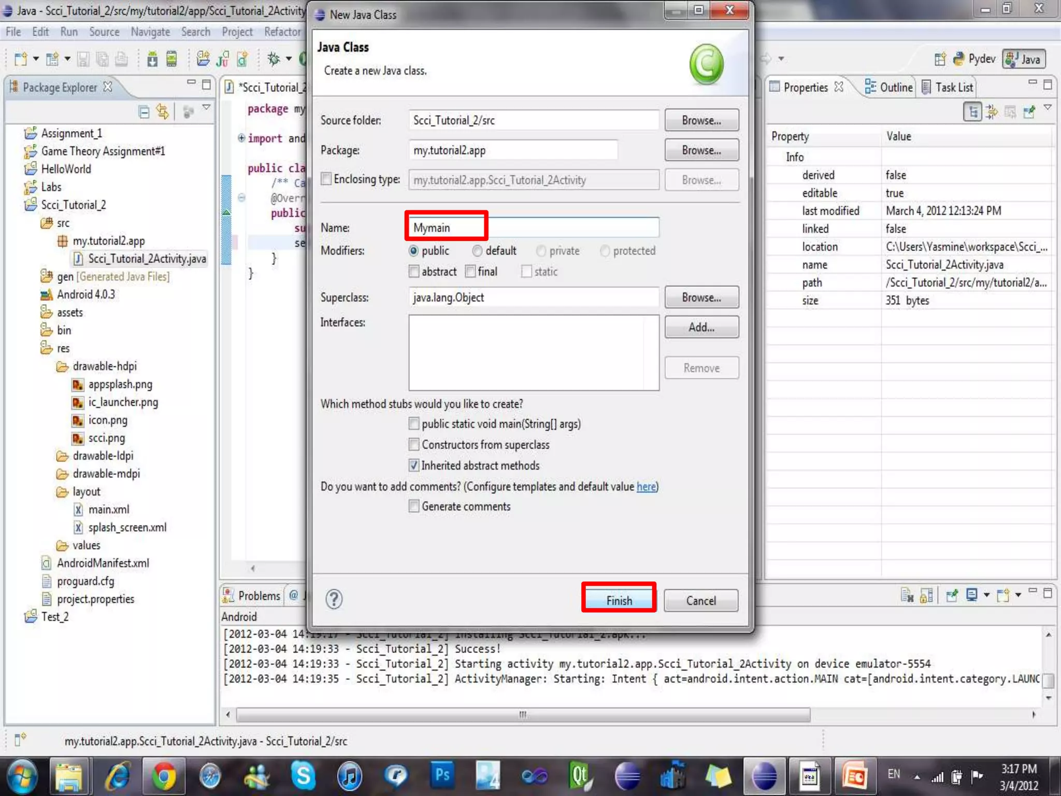Click the console Open Console icon
1061x796 pixels.
tap(1003, 595)
